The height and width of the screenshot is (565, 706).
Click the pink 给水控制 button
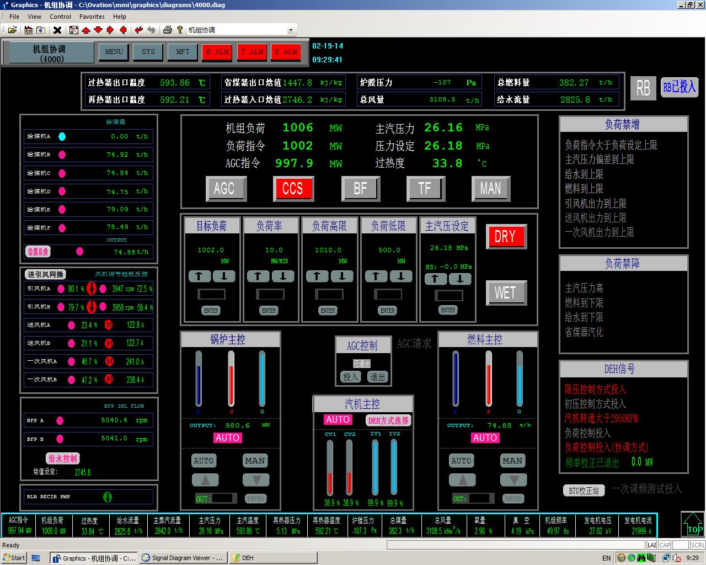63,459
